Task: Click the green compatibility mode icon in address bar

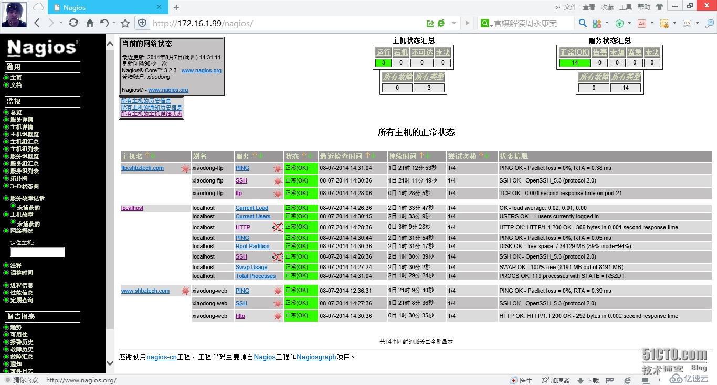Action: point(441,23)
